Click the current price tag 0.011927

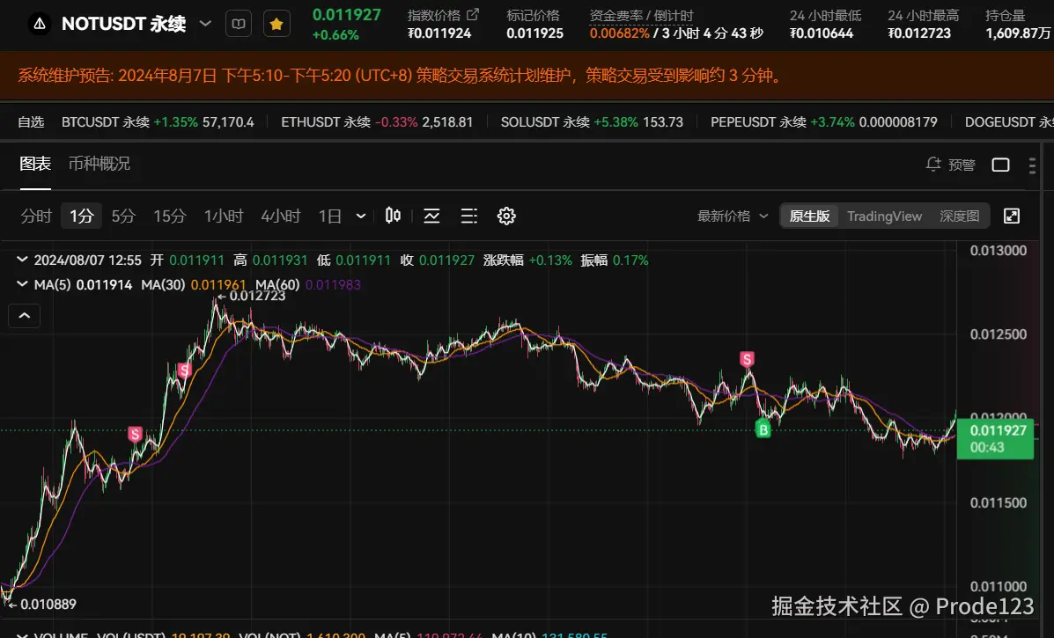point(995,438)
